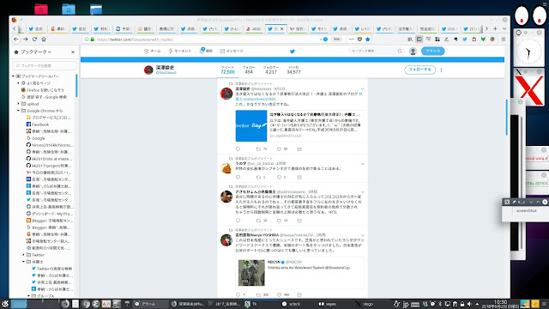
Task: Collapse the Google Chrome bookmarks folder
Action: [x=19, y=111]
